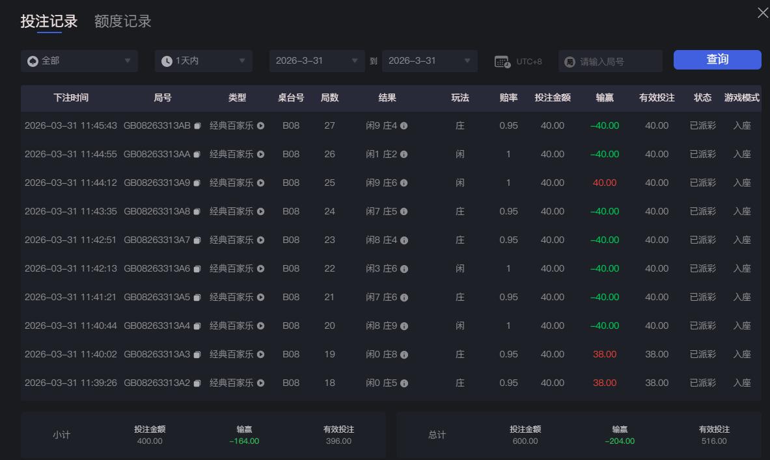
Task: Play video replay of round GB08263313AA
Action: [x=260, y=154]
